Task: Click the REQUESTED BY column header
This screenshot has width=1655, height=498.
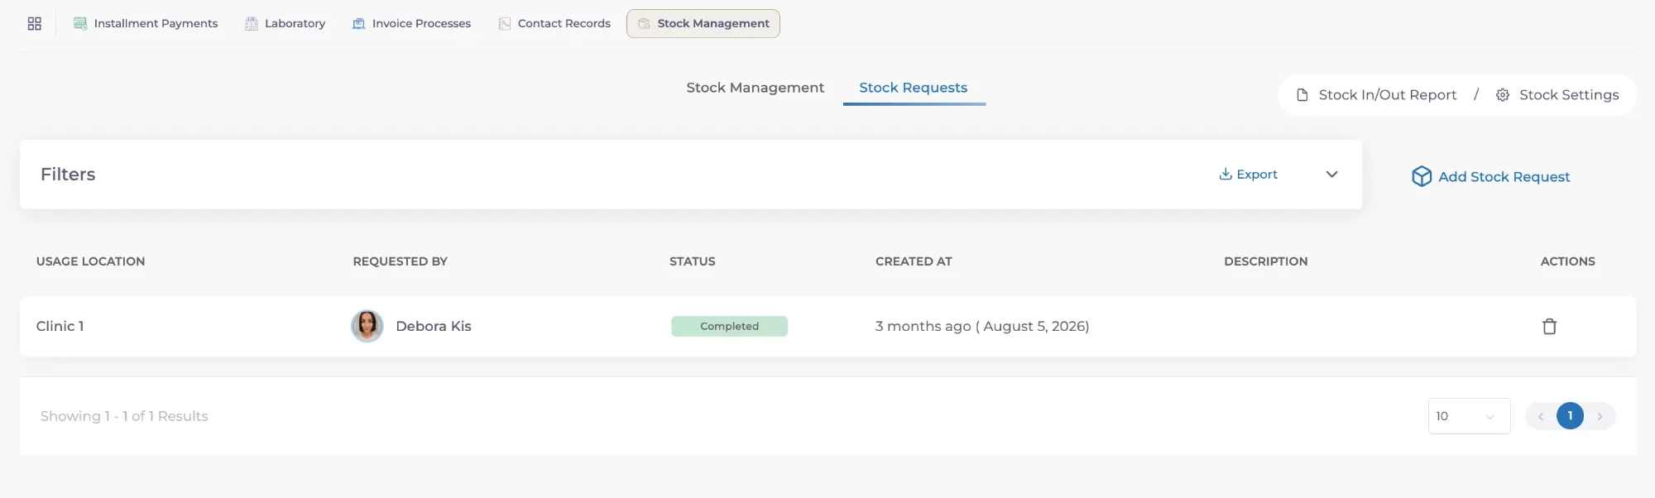Action: click(x=400, y=261)
